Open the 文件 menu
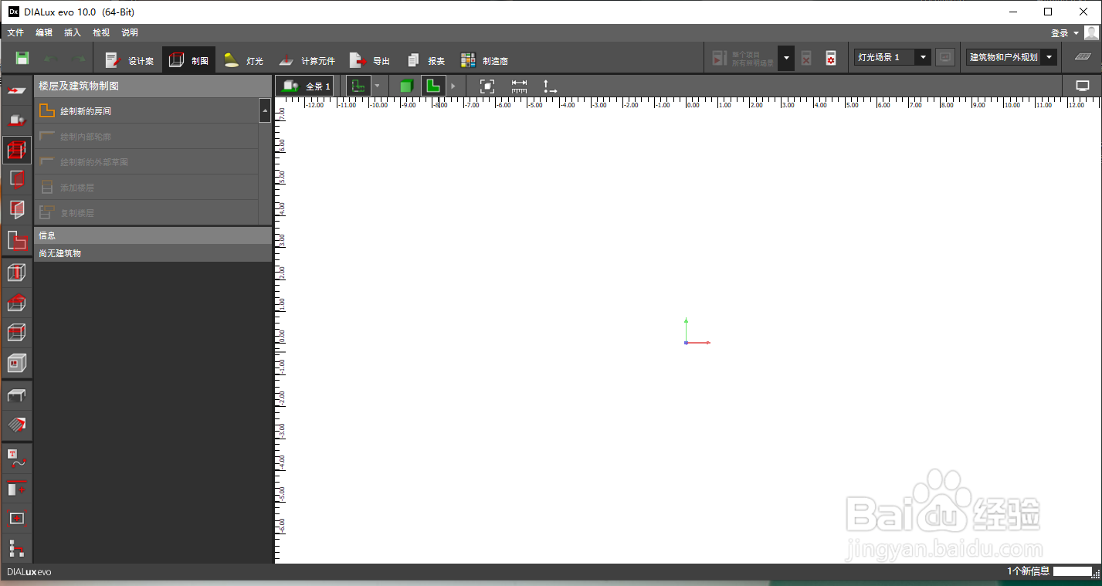 click(x=15, y=32)
